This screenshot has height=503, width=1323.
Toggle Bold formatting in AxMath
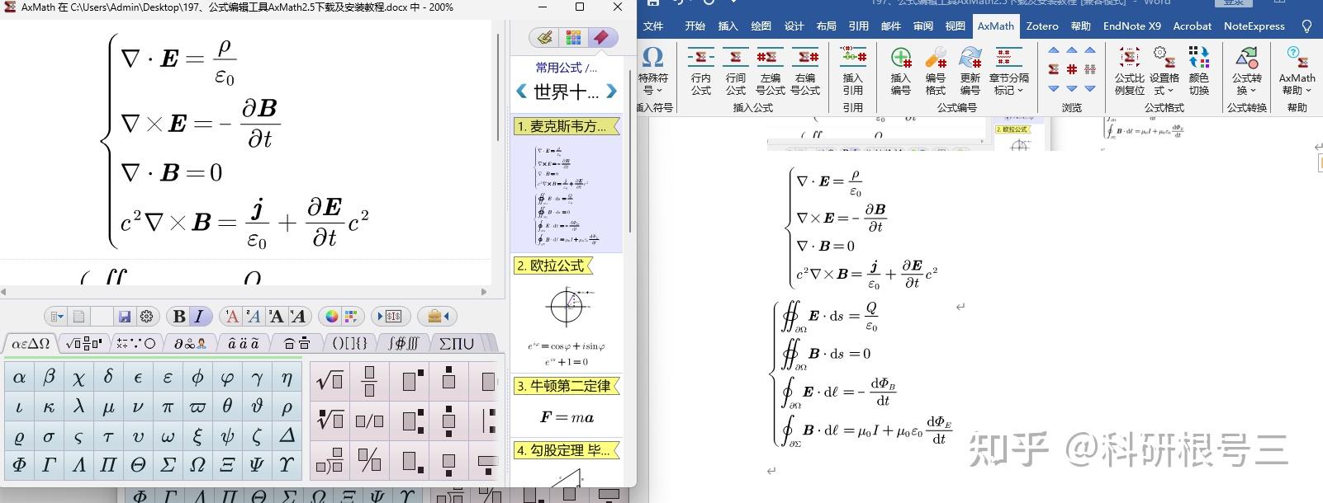tap(179, 316)
